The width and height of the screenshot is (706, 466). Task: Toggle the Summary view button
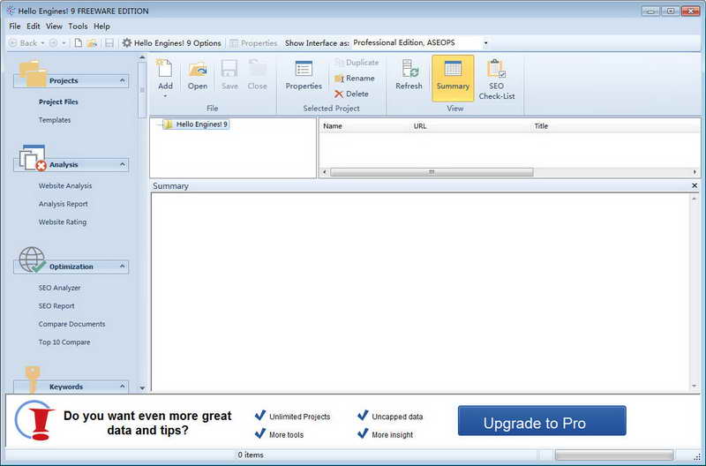[453, 79]
